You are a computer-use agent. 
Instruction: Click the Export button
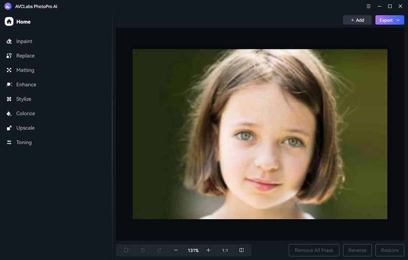390,20
